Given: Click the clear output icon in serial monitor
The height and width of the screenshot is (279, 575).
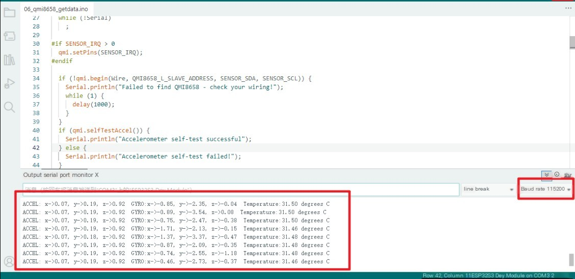Looking at the screenshot, I should 567,175.
